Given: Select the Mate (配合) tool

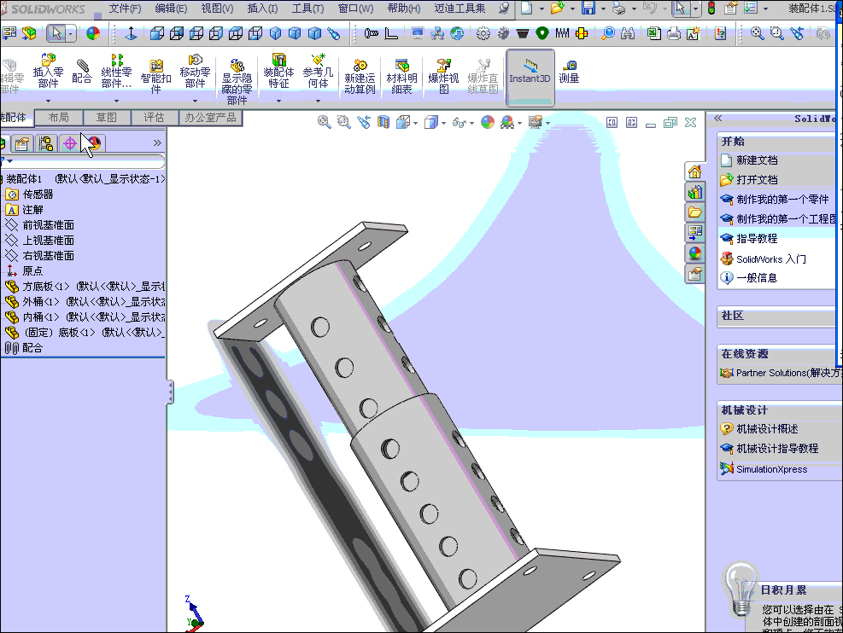Looking at the screenshot, I should [82, 71].
